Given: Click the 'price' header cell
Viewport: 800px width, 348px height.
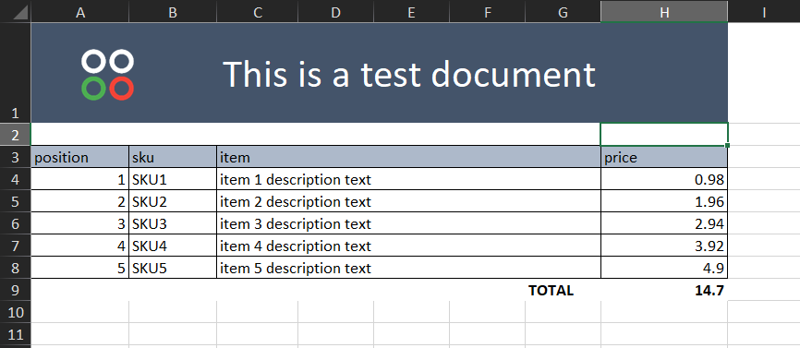Looking at the screenshot, I should tap(664, 157).
